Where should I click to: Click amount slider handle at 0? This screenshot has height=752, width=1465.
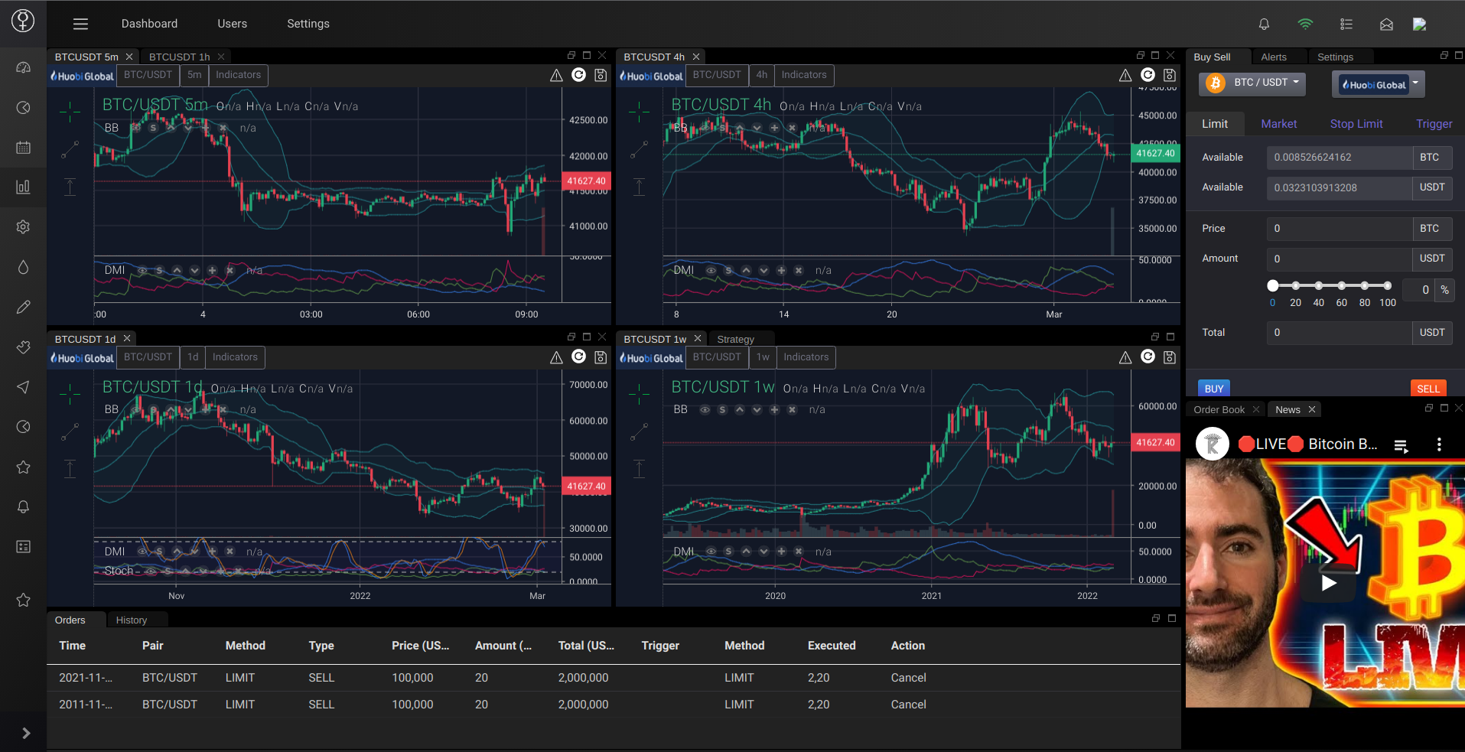(x=1273, y=285)
